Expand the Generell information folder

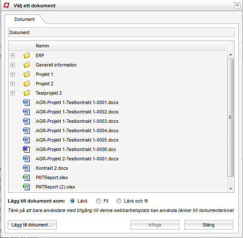(x=12, y=65)
